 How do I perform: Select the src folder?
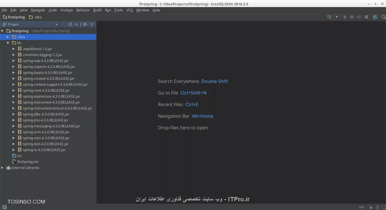click(20, 156)
